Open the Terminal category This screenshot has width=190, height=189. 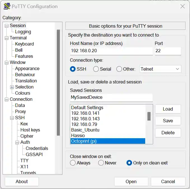[18, 38]
